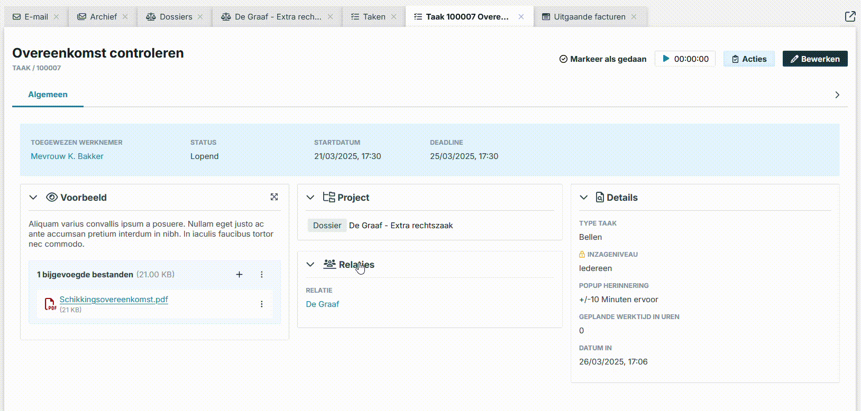Image resolution: width=861 pixels, height=411 pixels.
Task: Collapse the Project panel
Action: click(310, 198)
